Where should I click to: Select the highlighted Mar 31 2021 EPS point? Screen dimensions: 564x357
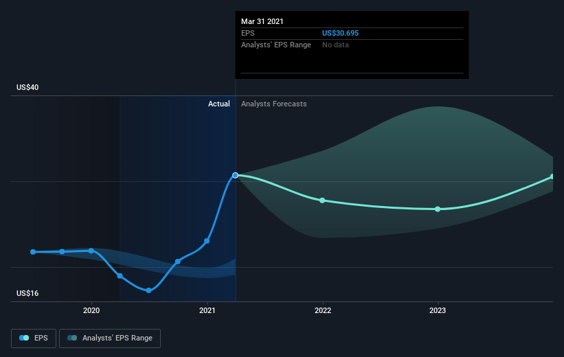coord(235,175)
